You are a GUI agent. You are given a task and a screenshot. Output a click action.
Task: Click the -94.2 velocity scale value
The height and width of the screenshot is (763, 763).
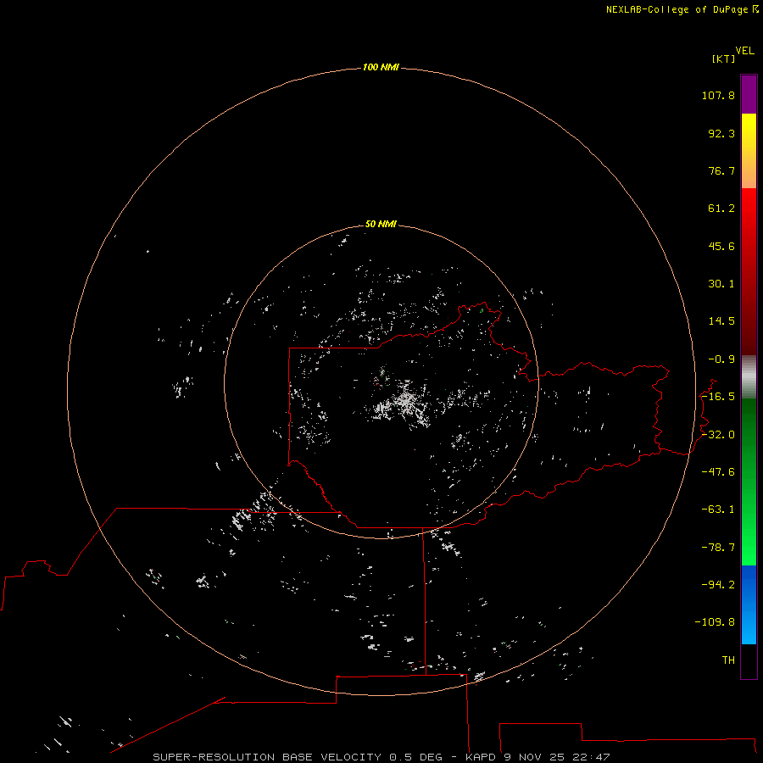pos(718,584)
